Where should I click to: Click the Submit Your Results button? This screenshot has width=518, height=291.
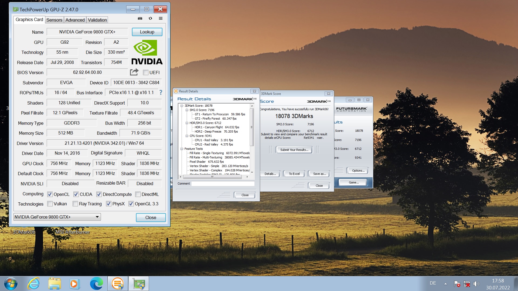tap(294, 150)
